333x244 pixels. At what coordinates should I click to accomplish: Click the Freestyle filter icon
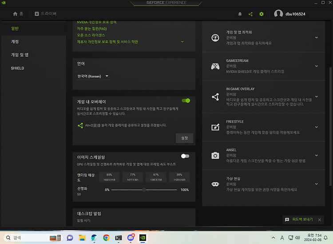click(x=215, y=127)
